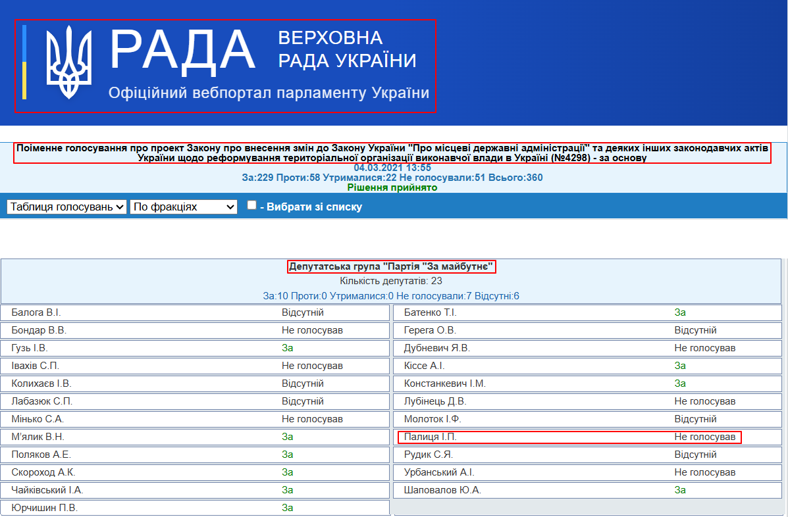The height and width of the screenshot is (517, 788).
Task: Click the Ukrainian trident emblem logo
Action: tap(69, 62)
